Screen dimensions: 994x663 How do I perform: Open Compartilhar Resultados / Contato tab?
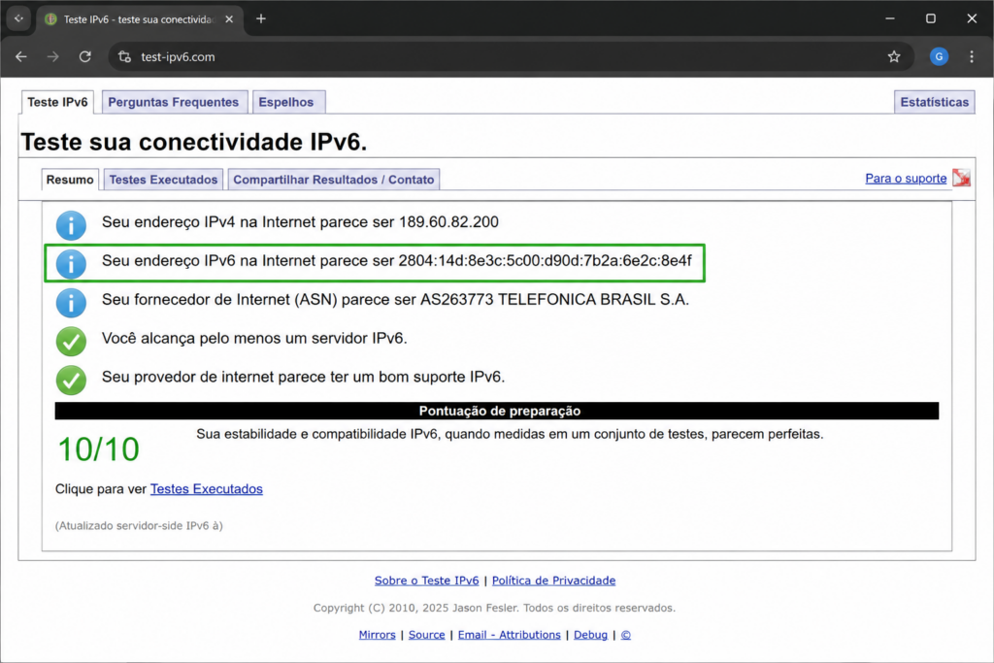pos(334,180)
